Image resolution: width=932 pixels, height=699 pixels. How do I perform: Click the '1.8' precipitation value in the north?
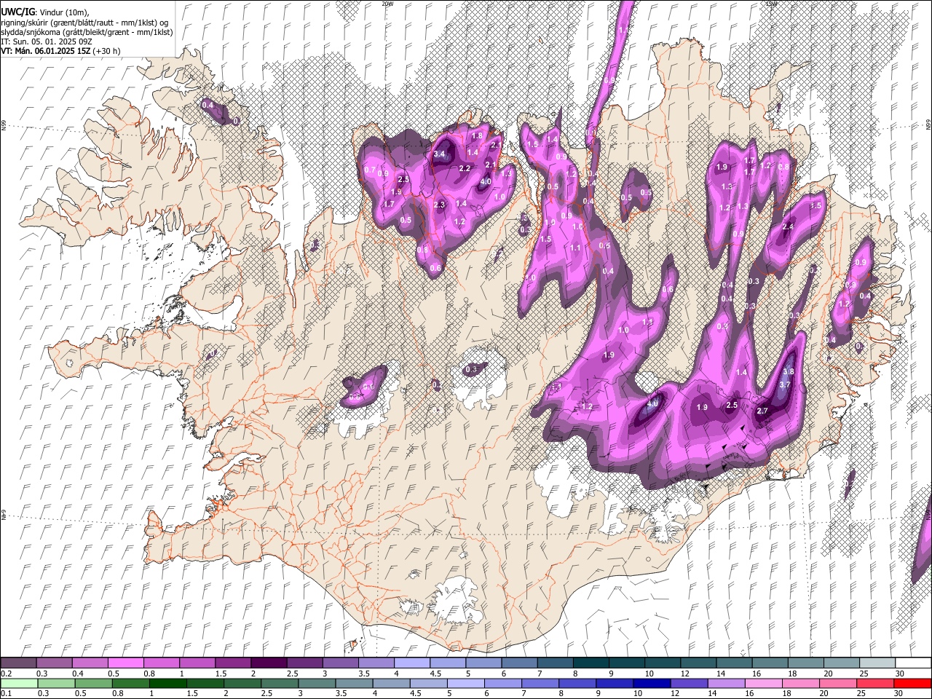478,135
